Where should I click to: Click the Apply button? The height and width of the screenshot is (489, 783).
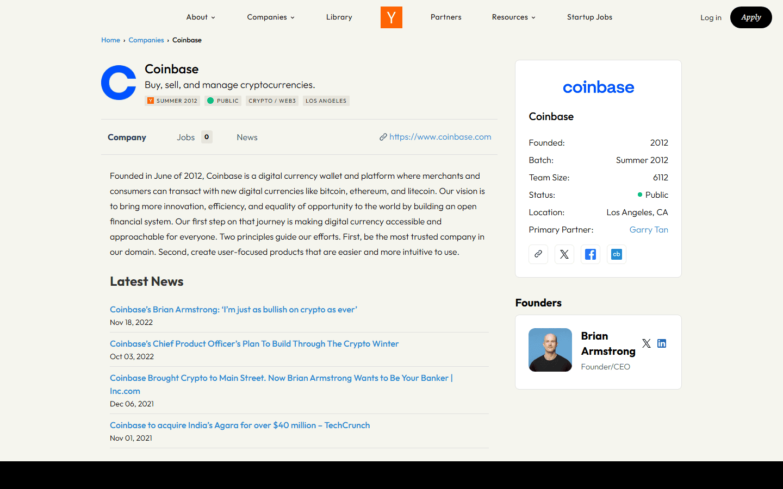click(751, 17)
